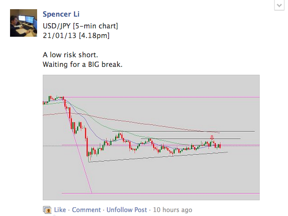Click the Comment link

click(x=86, y=210)
